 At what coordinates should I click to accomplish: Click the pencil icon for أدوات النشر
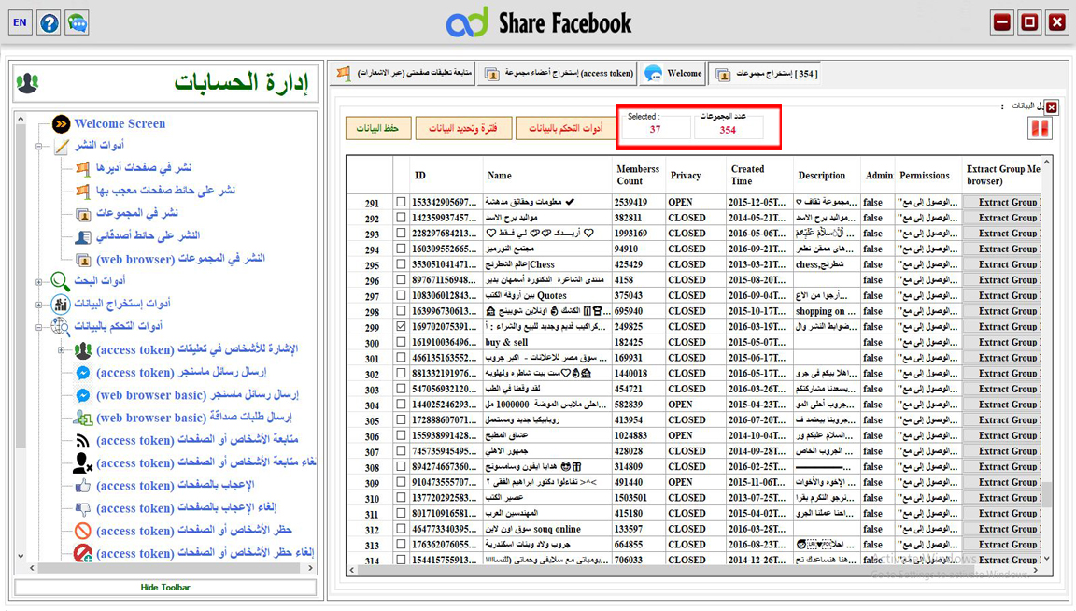click(x=62, y=146)
